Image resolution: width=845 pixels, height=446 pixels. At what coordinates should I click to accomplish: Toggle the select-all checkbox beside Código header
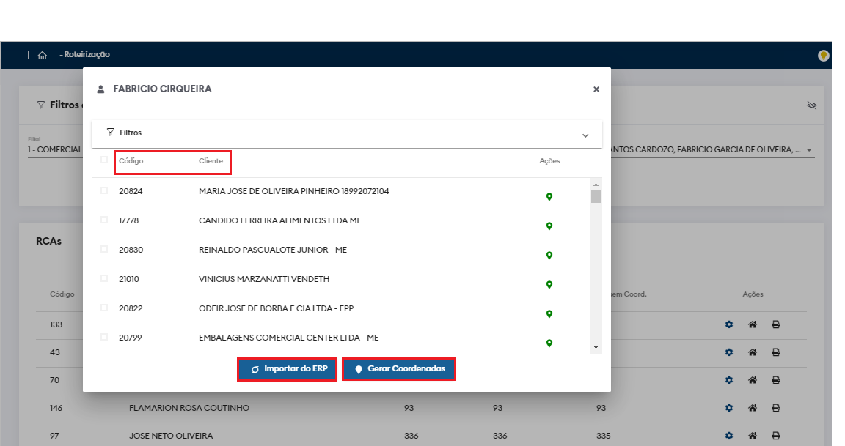(104, 160)
